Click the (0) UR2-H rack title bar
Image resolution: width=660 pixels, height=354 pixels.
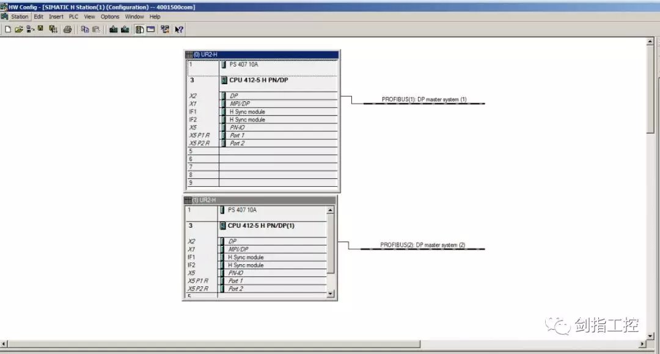[x=262, y=54]
